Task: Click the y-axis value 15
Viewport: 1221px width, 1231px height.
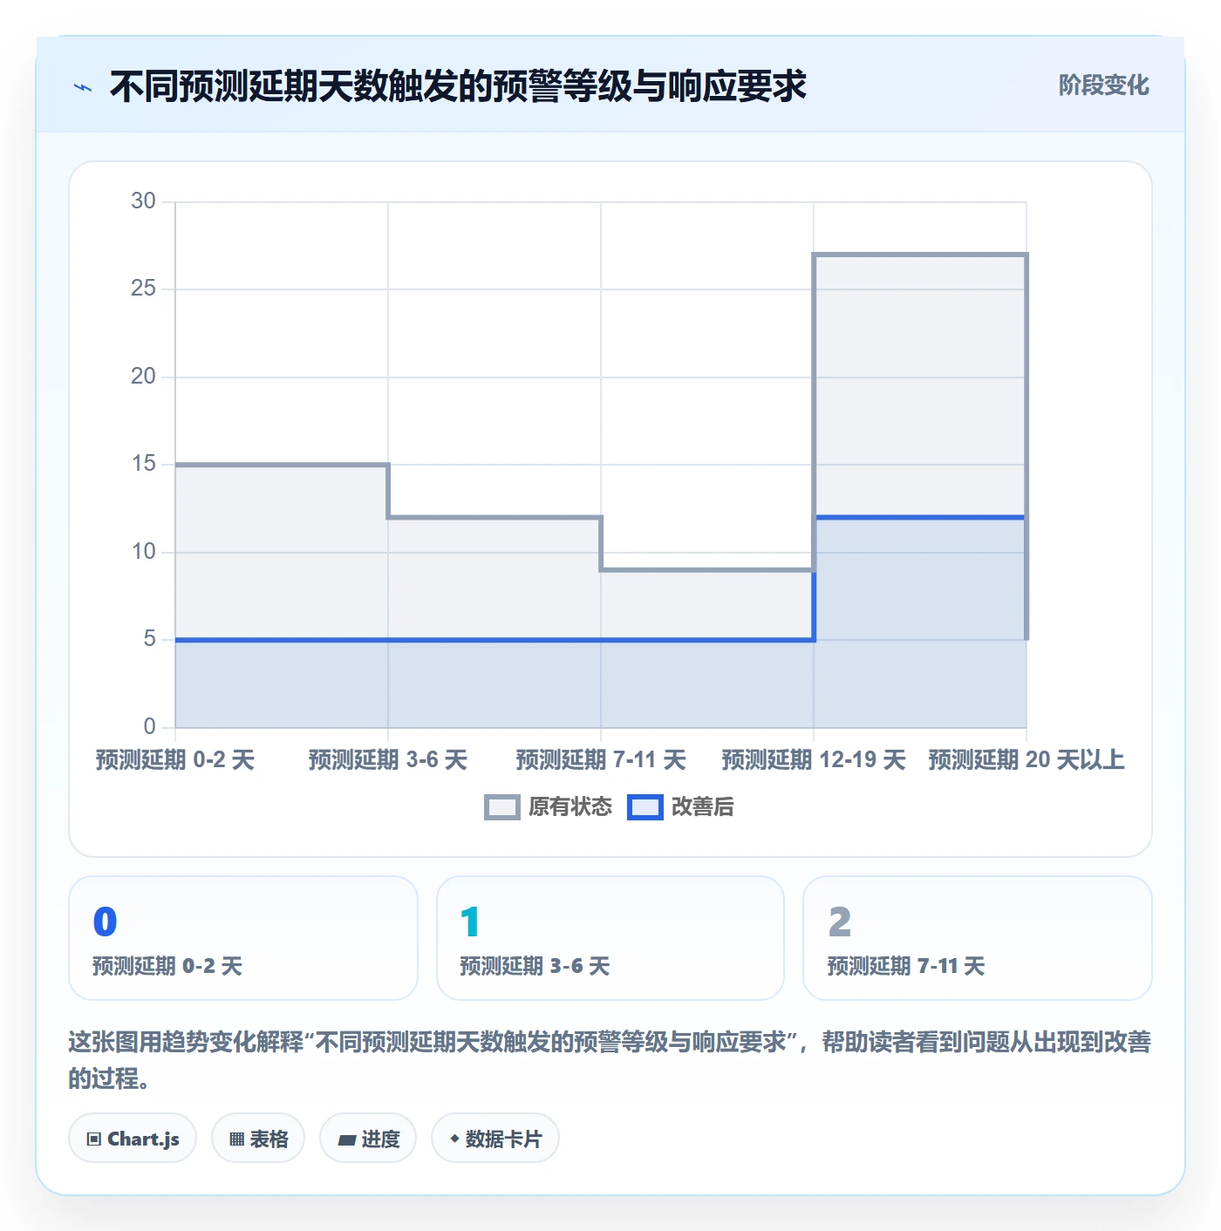Action: pos(143,464)
